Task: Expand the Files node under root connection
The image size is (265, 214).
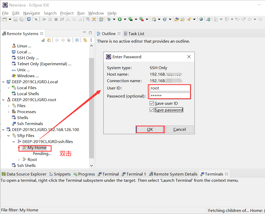Action: coord(8,106)
